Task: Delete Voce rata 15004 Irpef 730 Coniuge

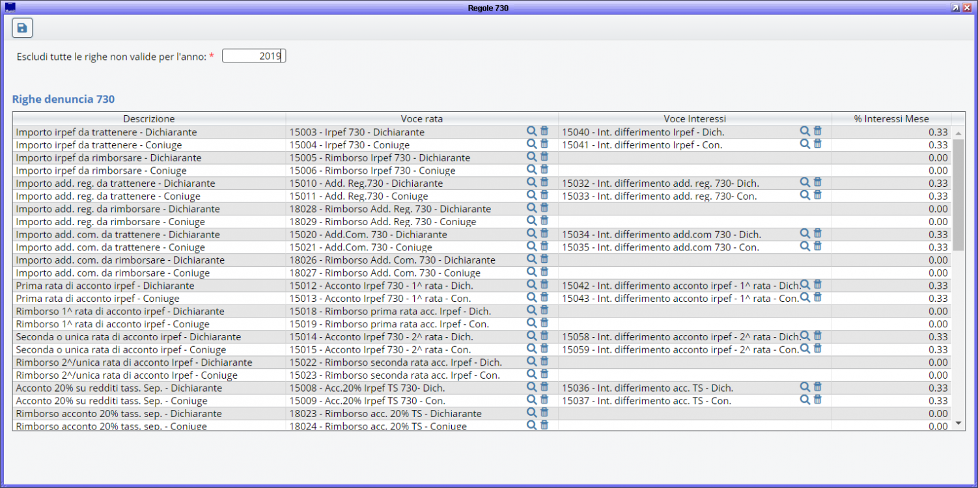Action: (x=544, y=144)
